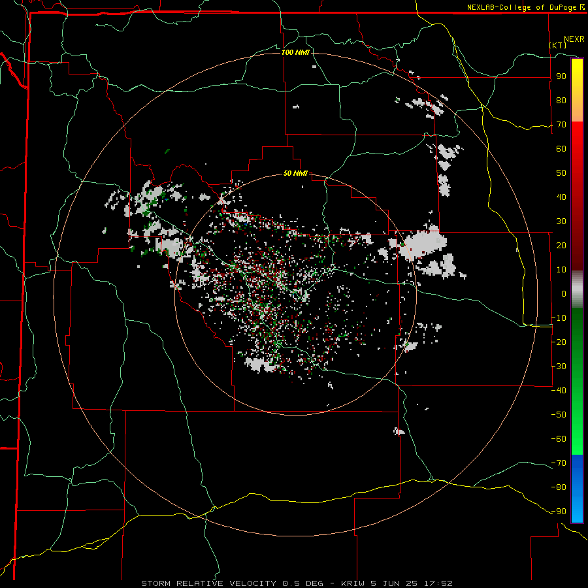Click the 10 value on the velocity scale
This screenshot has width=588, height=588.
[561, 270]
